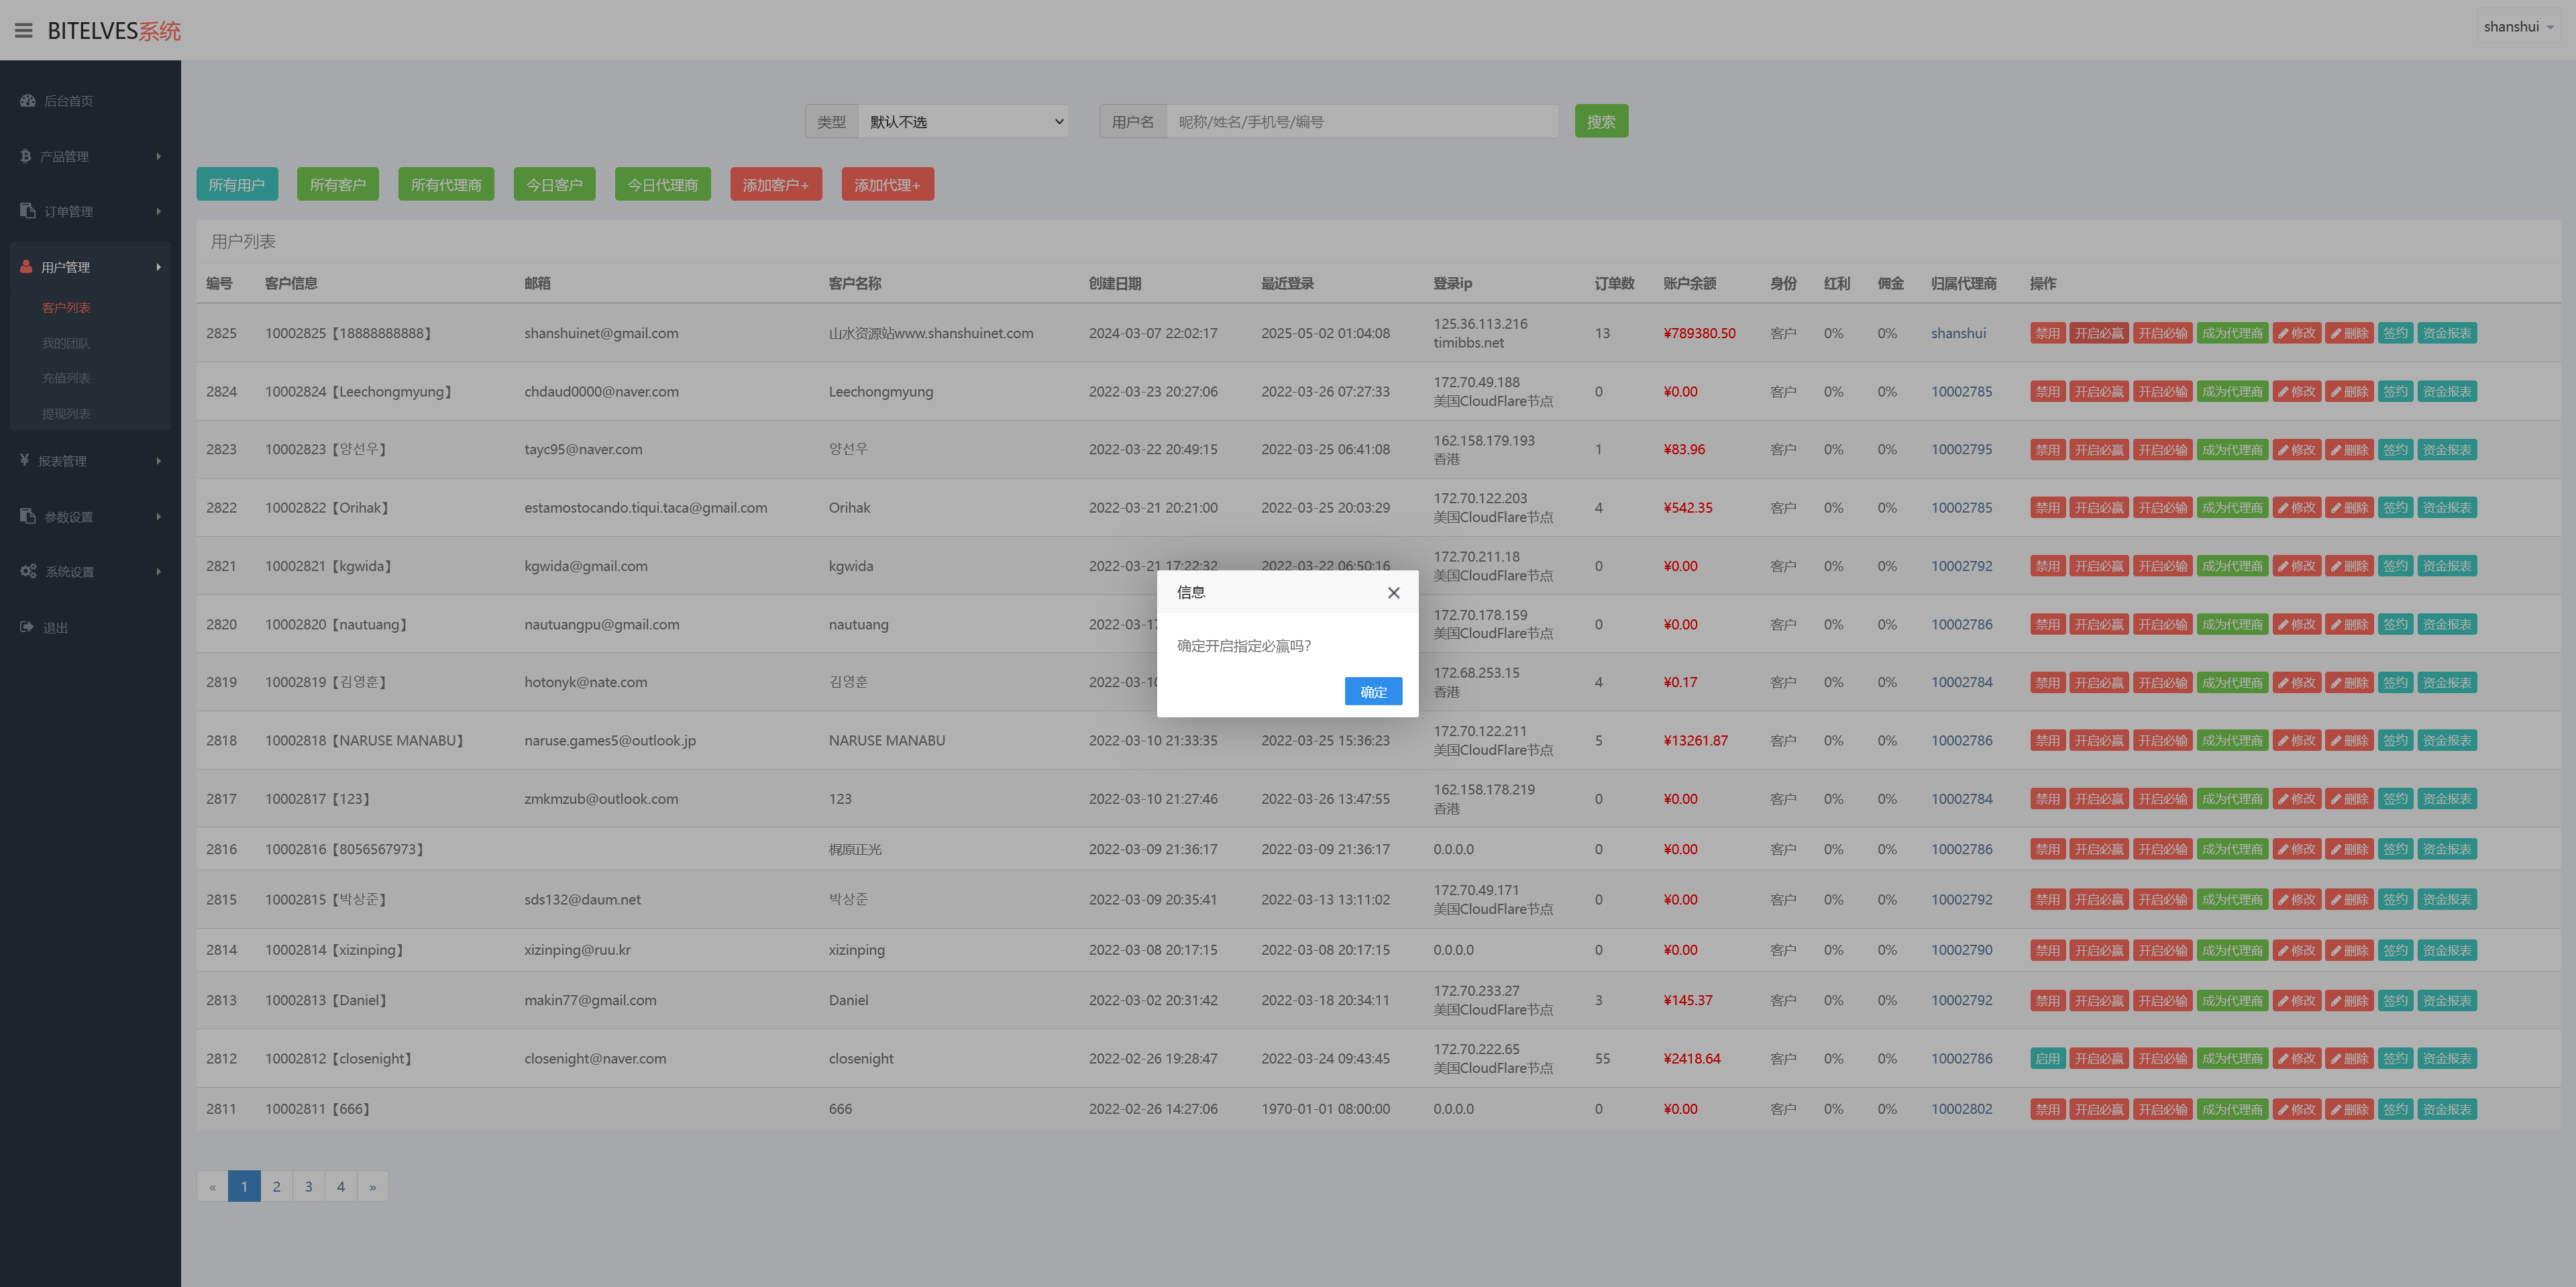This screenshot has height=1287, width=2576.
Task: Click the user icon for 用户管理
Action: 27,267
